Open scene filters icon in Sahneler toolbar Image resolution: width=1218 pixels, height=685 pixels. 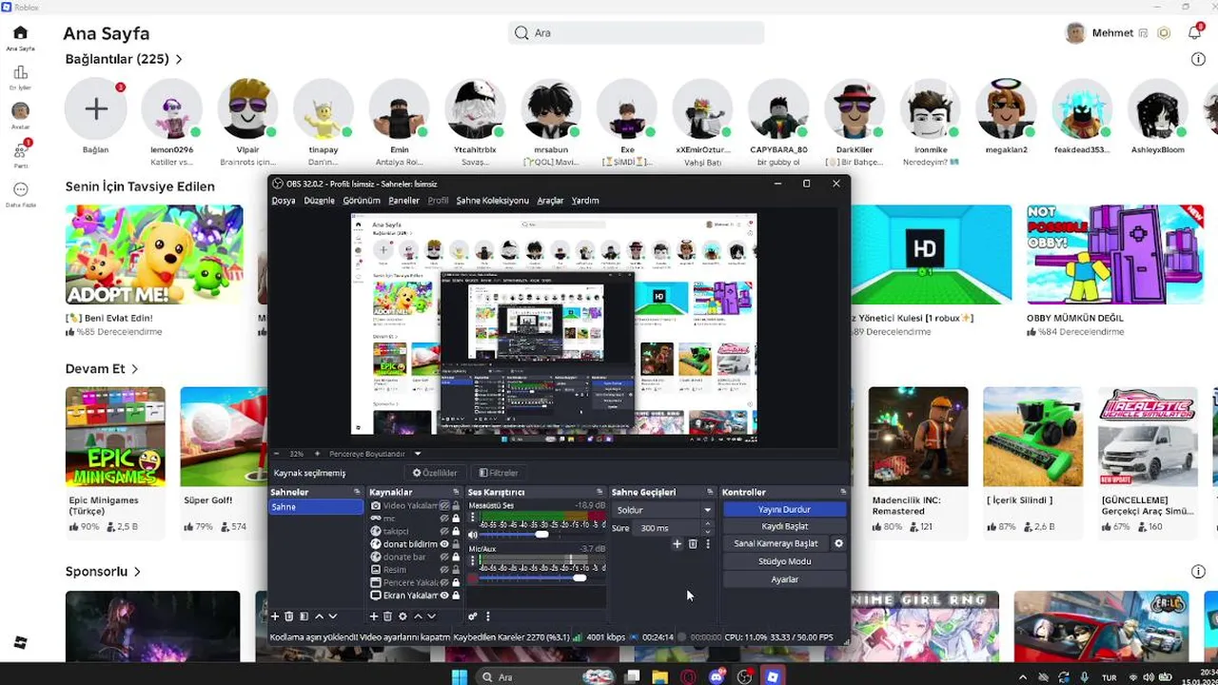tap(304, 616)
